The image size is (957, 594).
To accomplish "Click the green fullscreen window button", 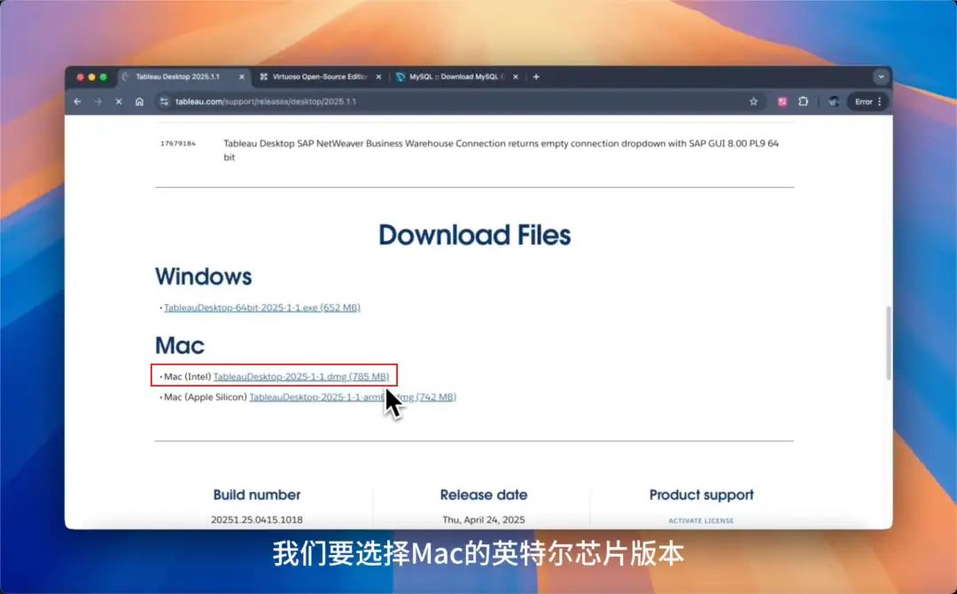I will click(103, 77).
